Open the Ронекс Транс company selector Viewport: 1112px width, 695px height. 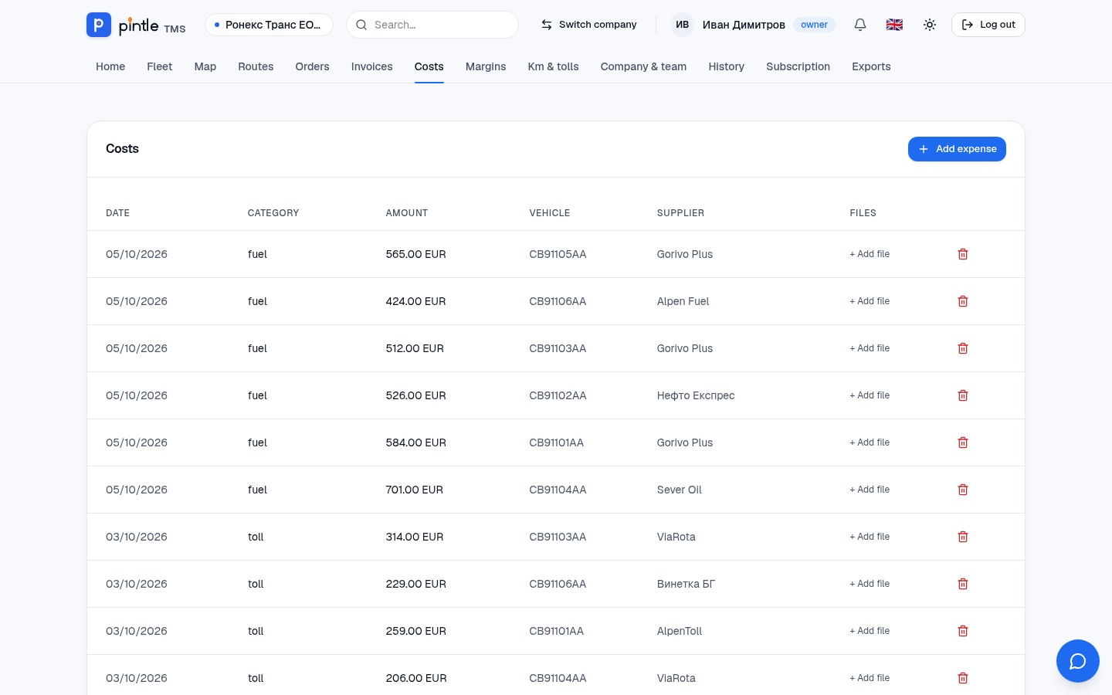tap(269, 25)
